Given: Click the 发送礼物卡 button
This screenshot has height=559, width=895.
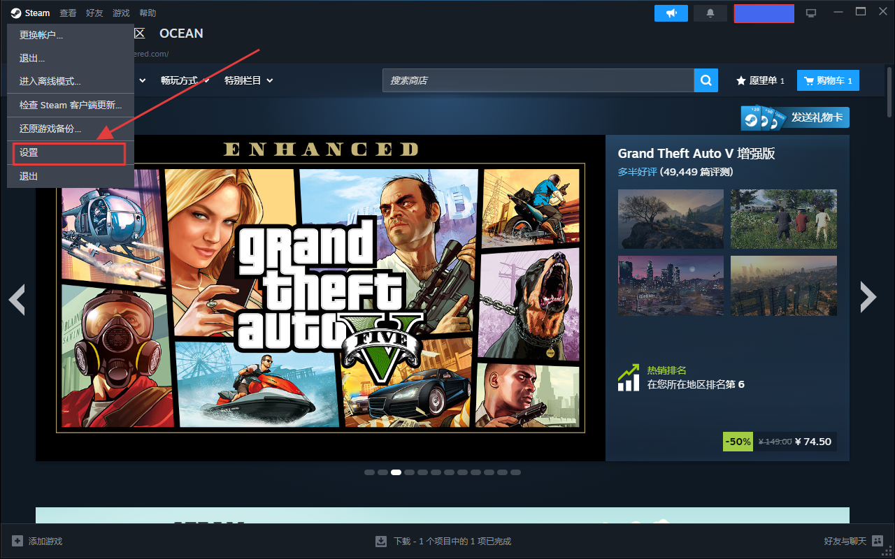Looking at the screenshot, I should (x=795, y=117).
